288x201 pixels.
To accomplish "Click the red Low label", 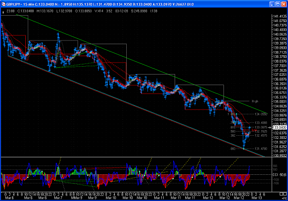I will point(254,130).
